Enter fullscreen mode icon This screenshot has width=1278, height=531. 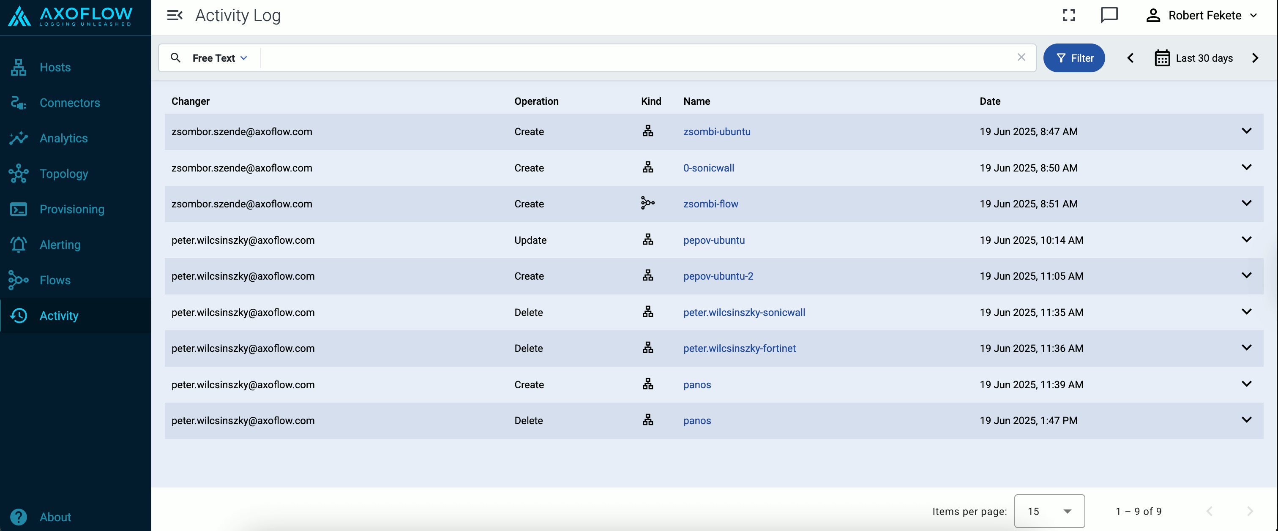(x=1069, y=15)
